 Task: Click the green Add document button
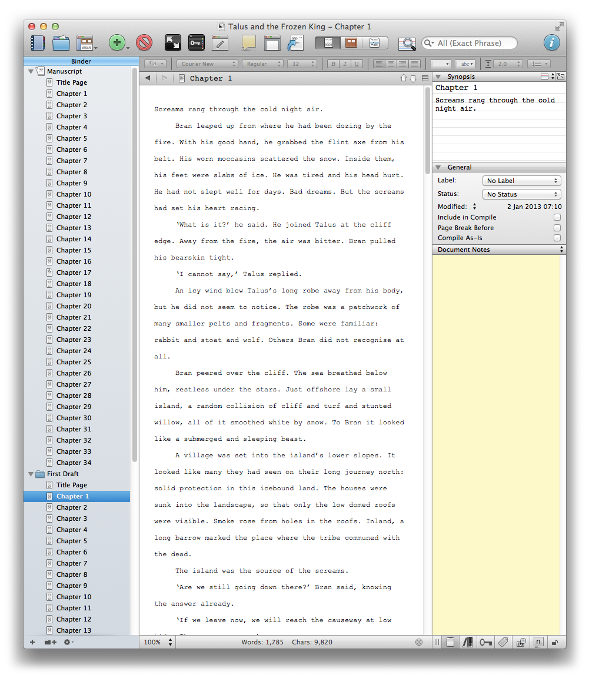[117, 43]
